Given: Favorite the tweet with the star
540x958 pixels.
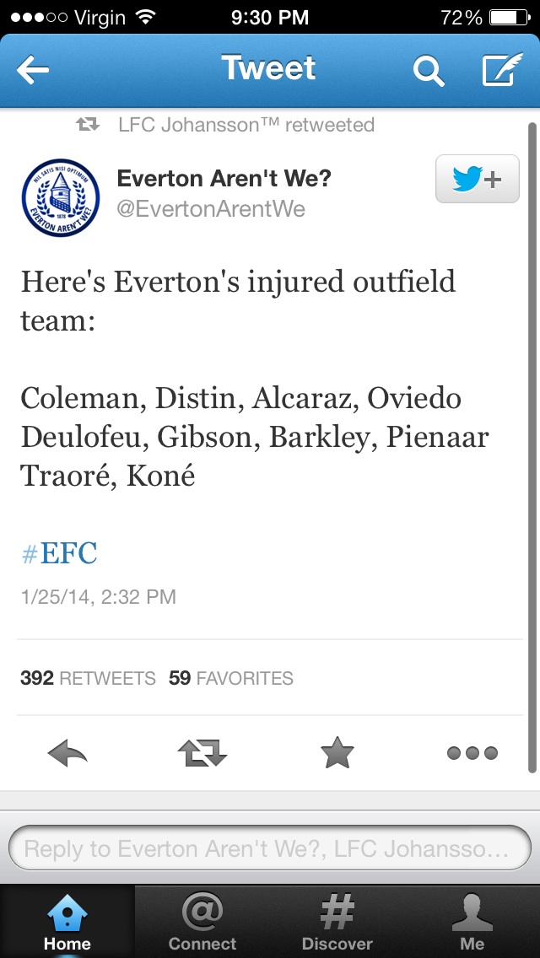Looking at the screenshot, I should click(x=337, y=752).
